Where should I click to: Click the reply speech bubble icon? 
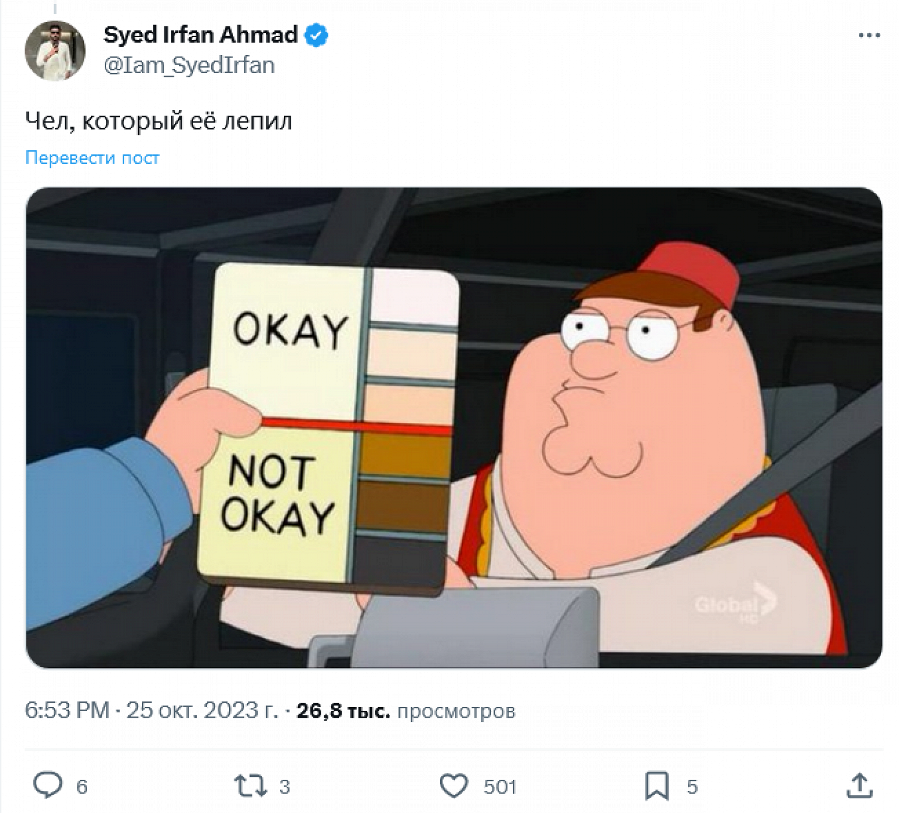point(47,785)
